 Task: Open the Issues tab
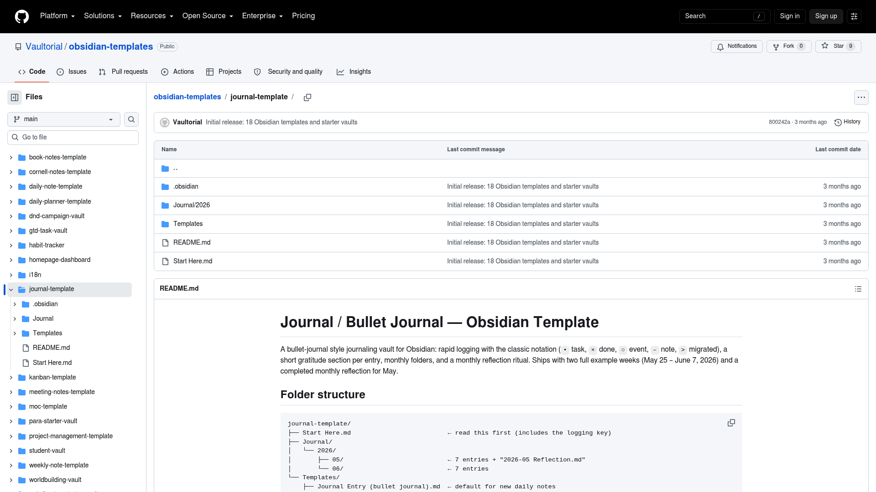coord(72,72)
